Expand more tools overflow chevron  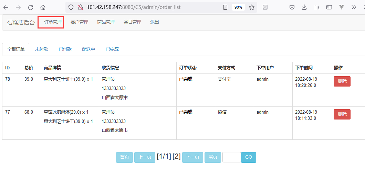(x=354, y=7)
